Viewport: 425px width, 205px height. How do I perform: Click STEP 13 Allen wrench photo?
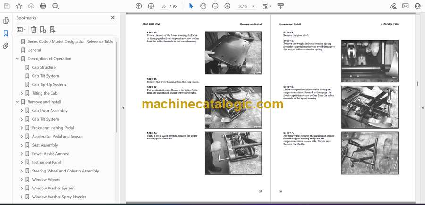[x=233, y=153]
